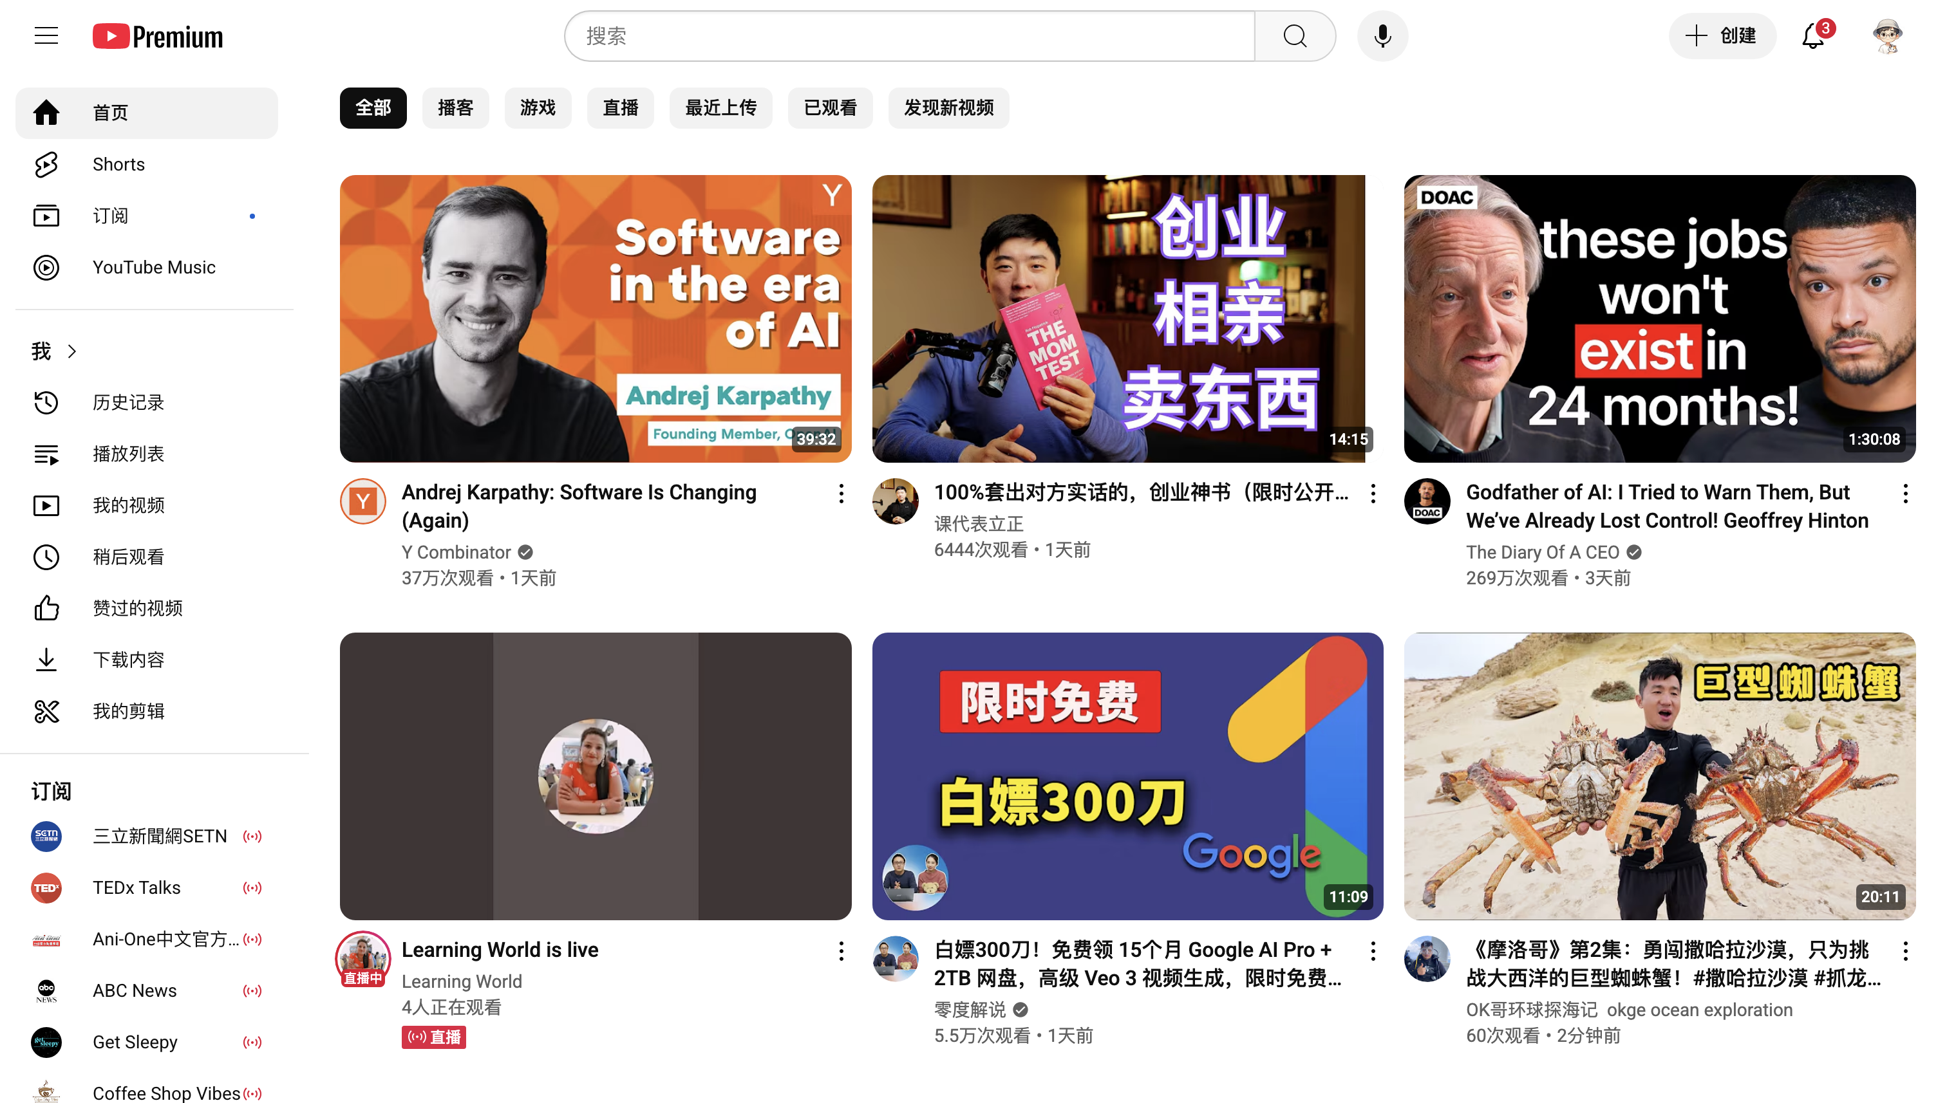Focus the 搜索 input field
The width and height of the screenshot is (1947, 1103).
point(910,35)
